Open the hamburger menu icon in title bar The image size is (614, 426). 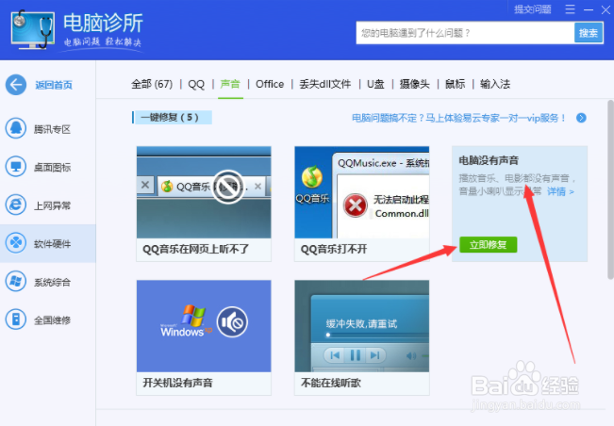(x=570, y=9)
